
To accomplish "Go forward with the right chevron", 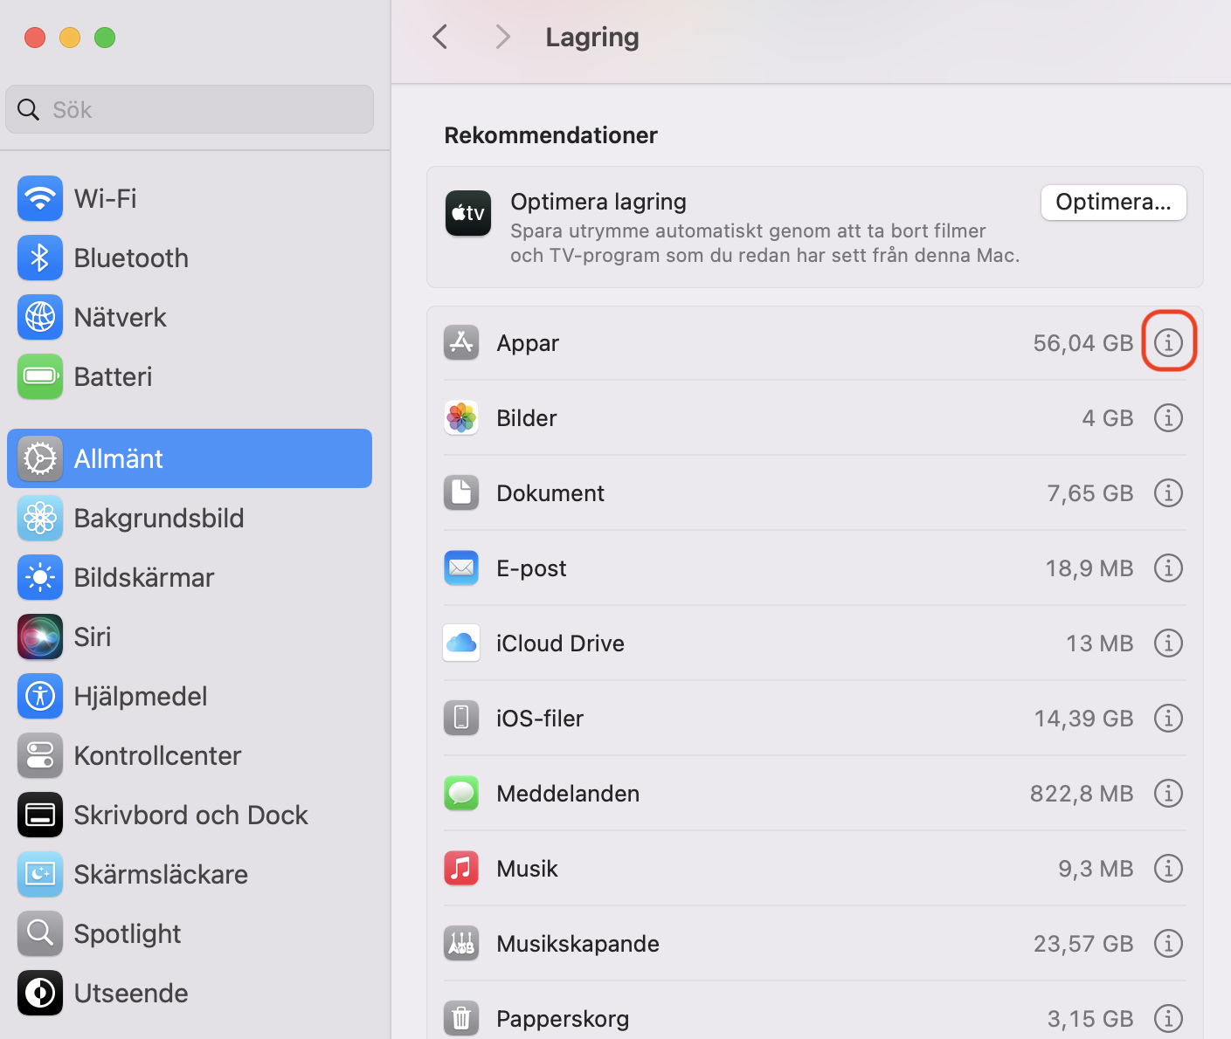I will pos(502,37).
